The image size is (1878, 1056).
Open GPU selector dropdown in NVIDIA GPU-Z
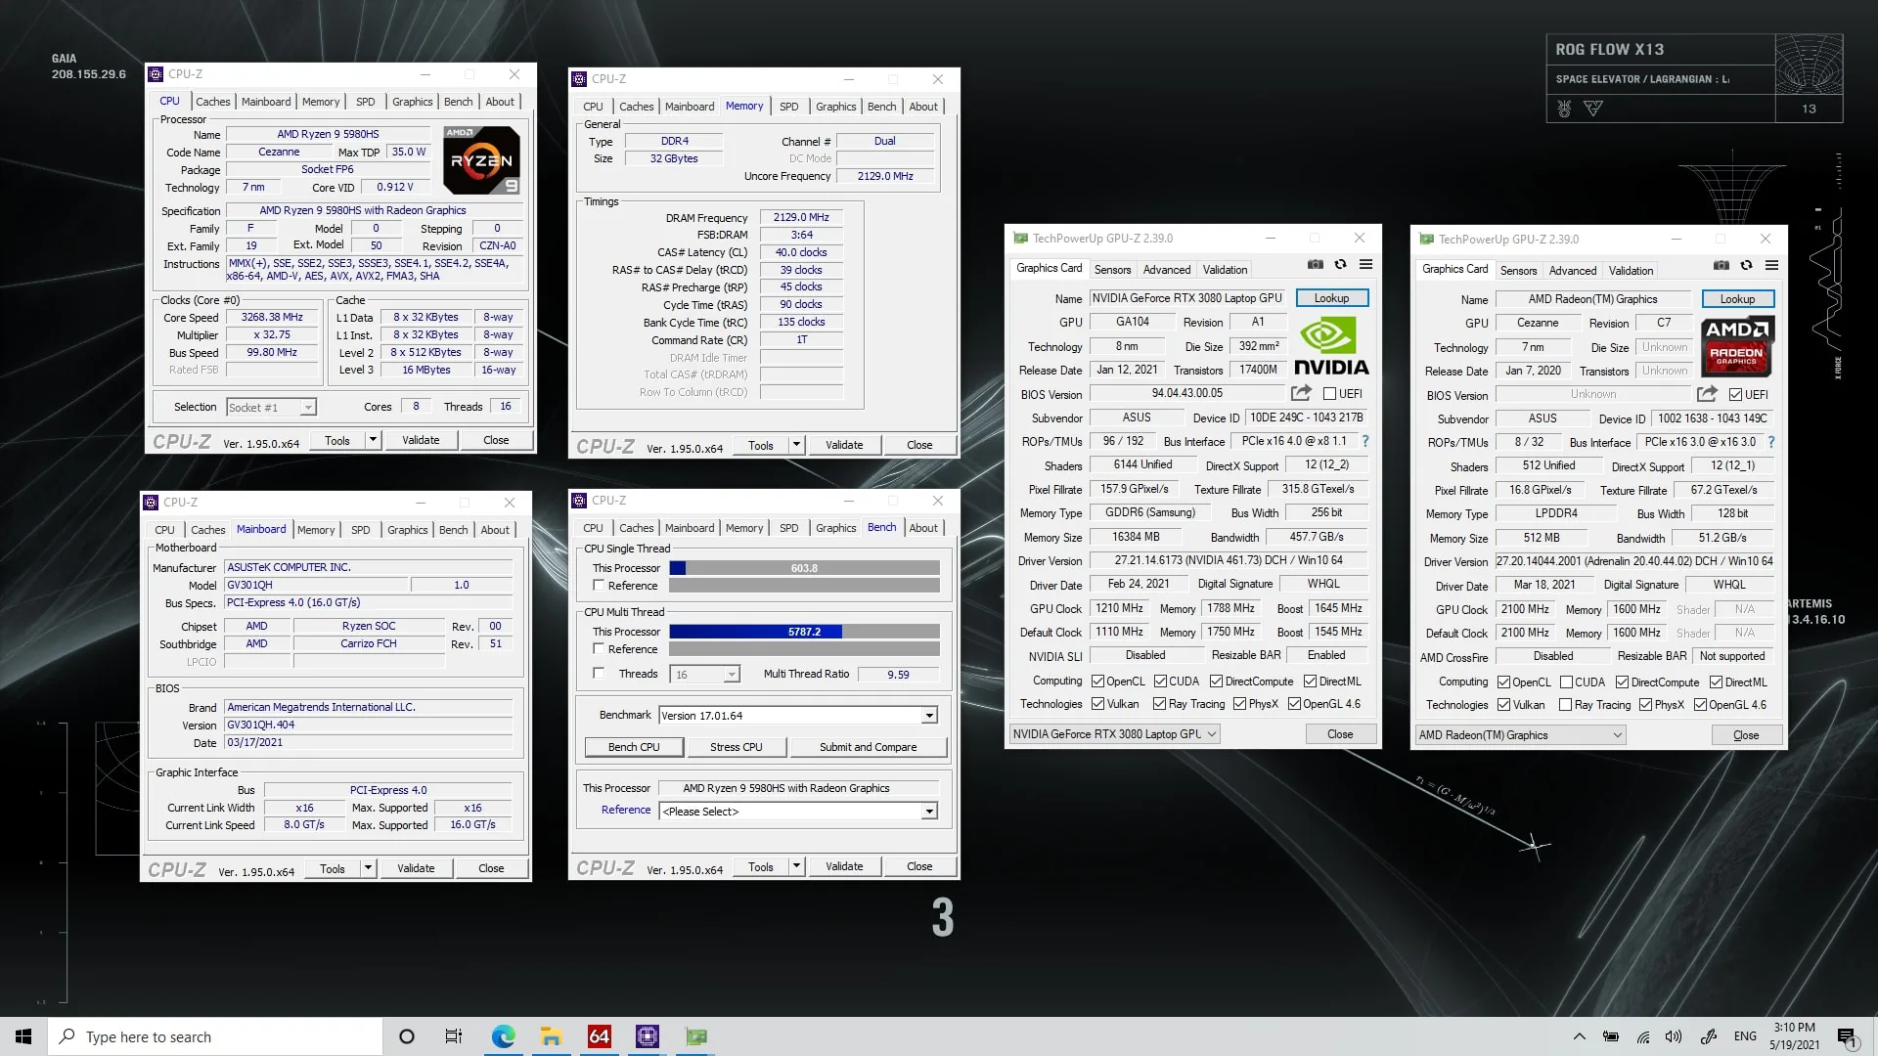1114,734
